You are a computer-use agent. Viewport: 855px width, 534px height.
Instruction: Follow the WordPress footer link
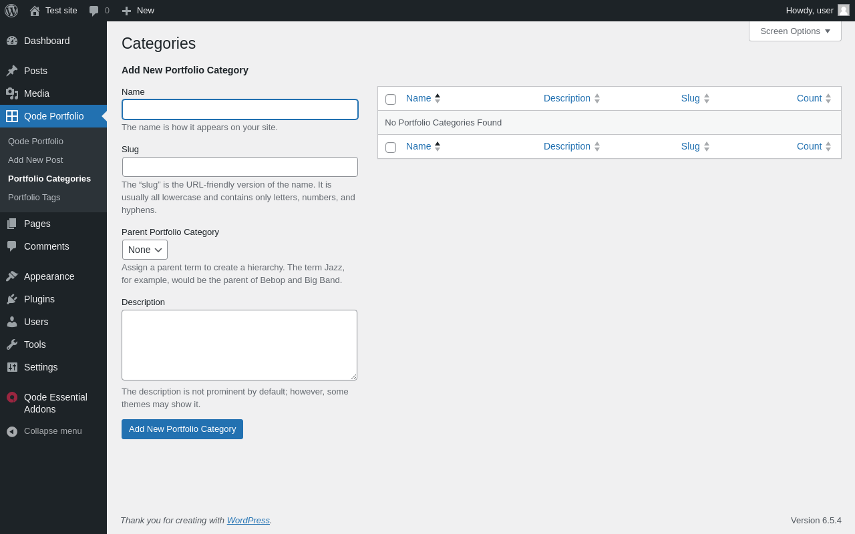(248, 521)
